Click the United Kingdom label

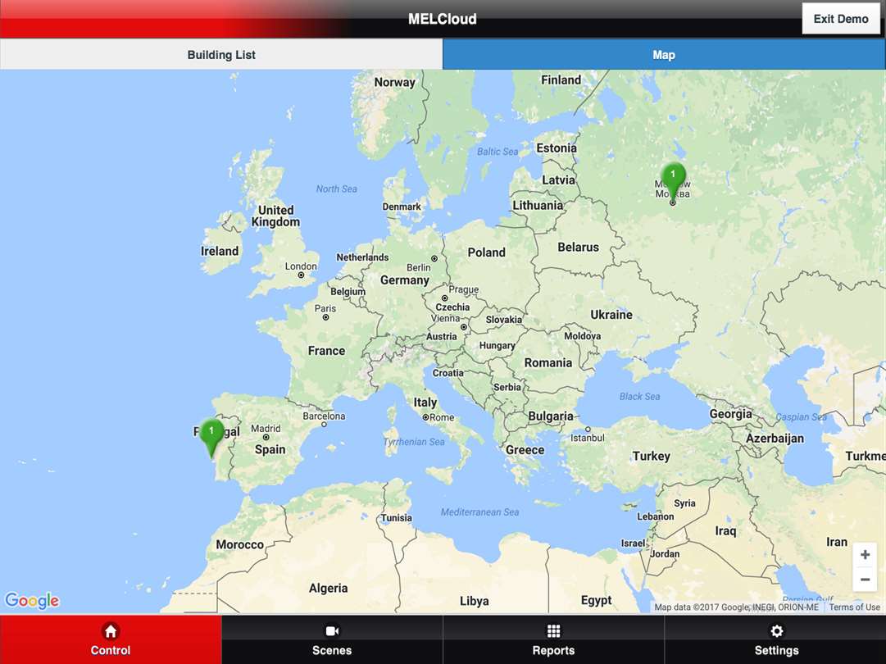(x=275, y=216)
